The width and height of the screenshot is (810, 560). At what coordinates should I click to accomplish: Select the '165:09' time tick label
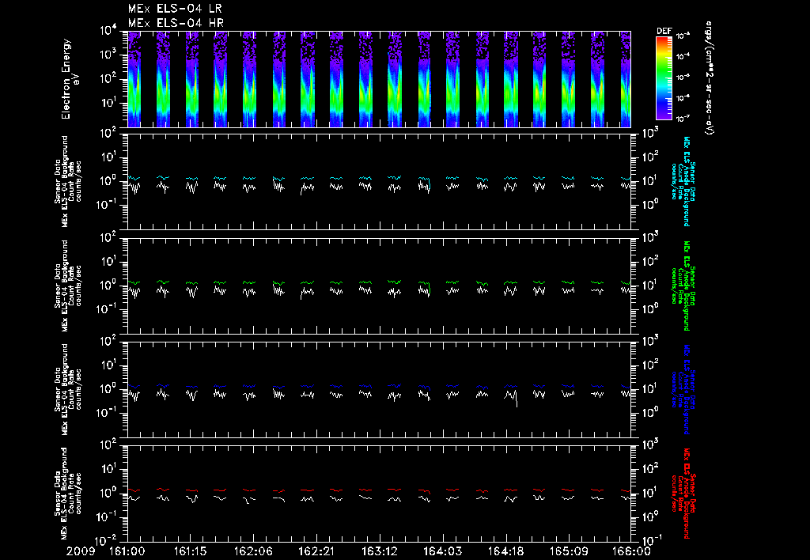(569, 551)
